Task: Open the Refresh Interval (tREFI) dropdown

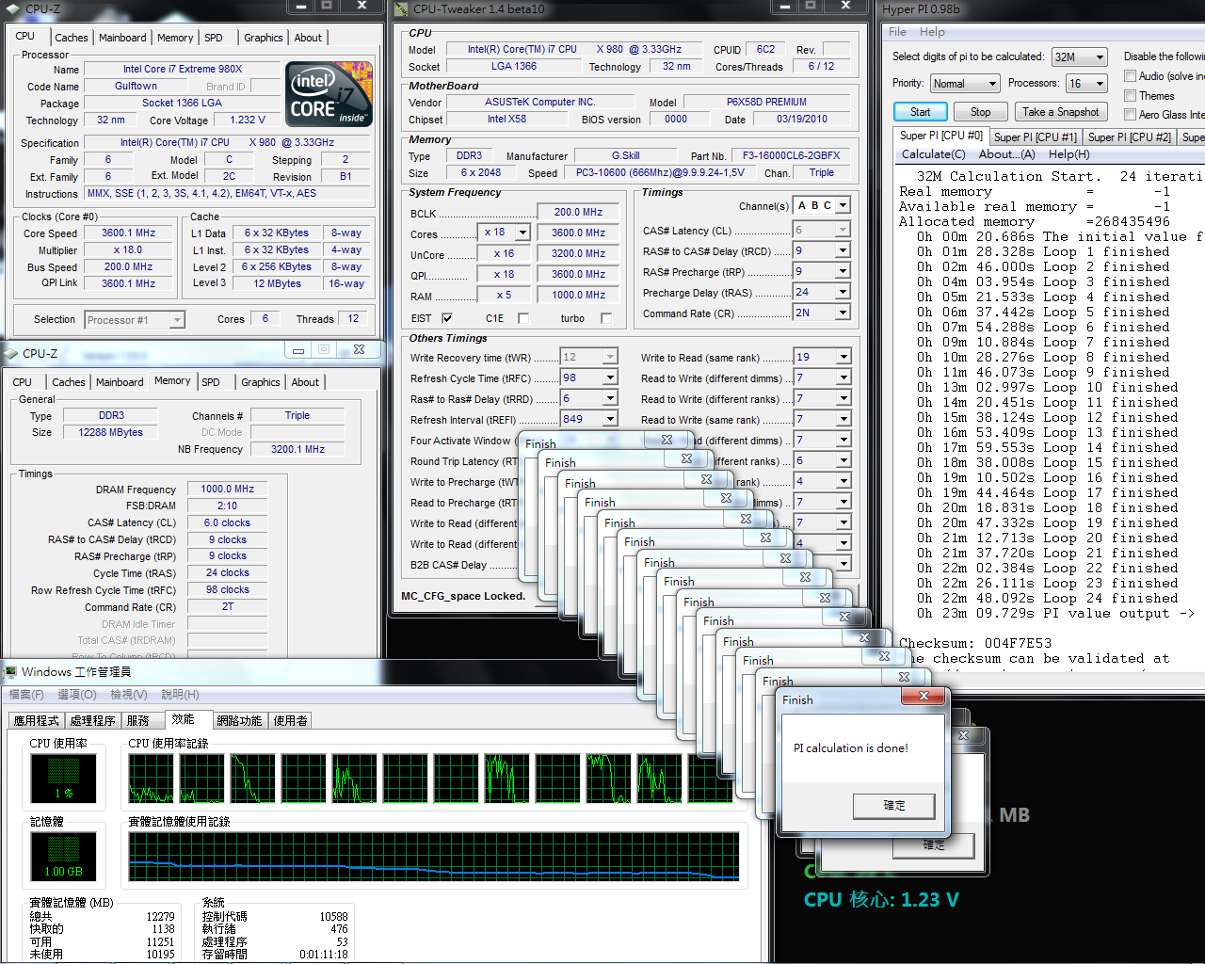Action: 610,419
